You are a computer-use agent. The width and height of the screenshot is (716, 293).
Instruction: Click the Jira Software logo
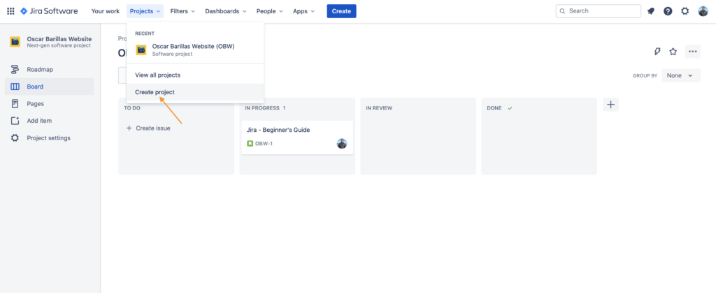(49, 11)
